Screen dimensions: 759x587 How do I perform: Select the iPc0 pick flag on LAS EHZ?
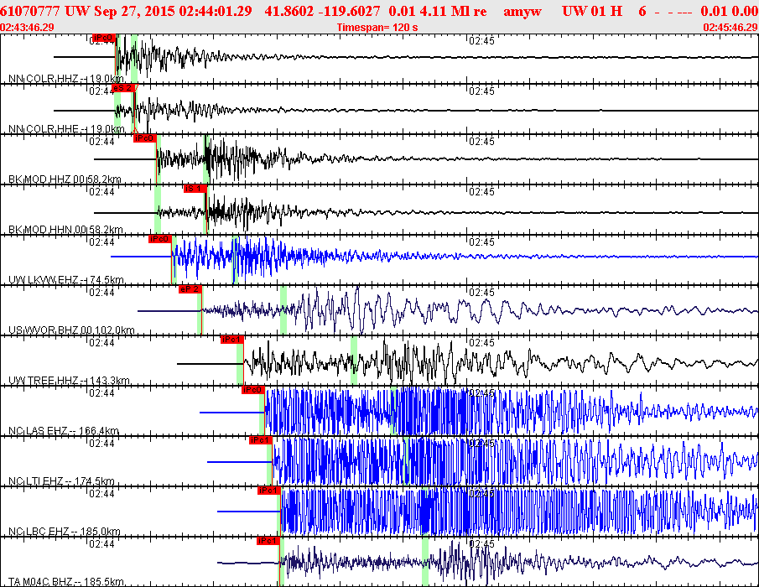point(253,390)
